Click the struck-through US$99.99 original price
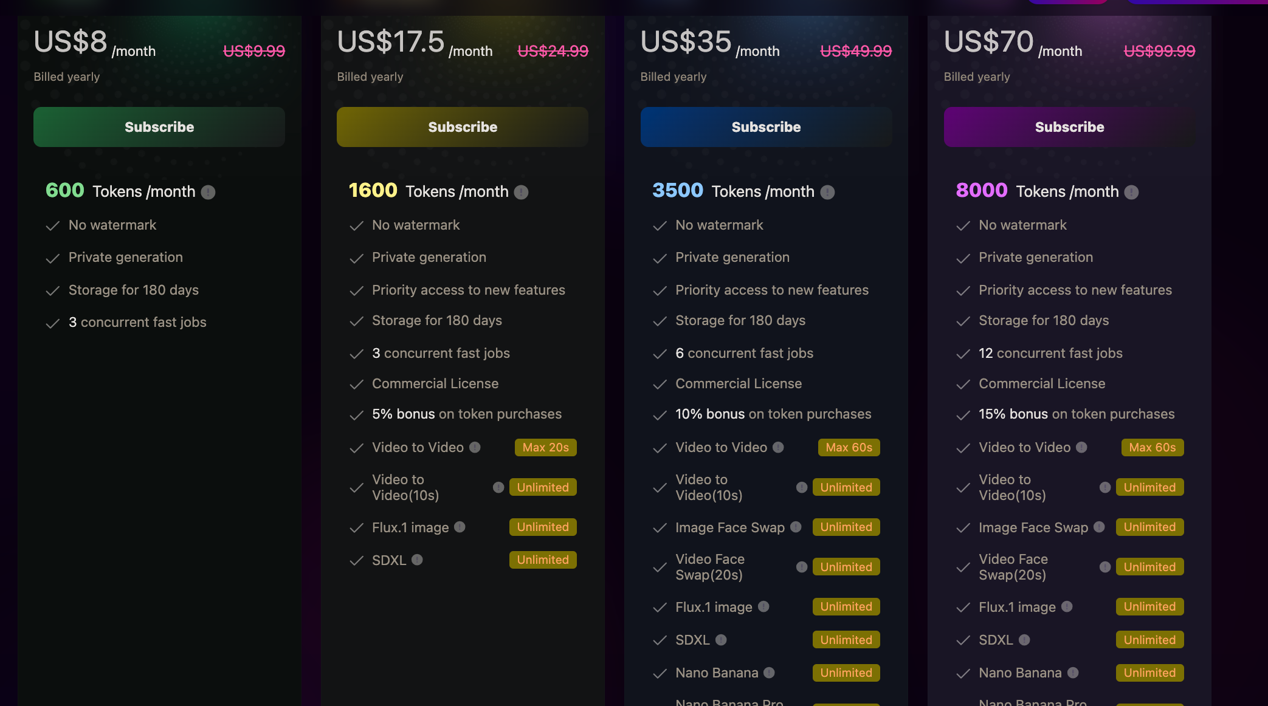The height and width of the screenshot is (706, 1268). coord(1159,51)
